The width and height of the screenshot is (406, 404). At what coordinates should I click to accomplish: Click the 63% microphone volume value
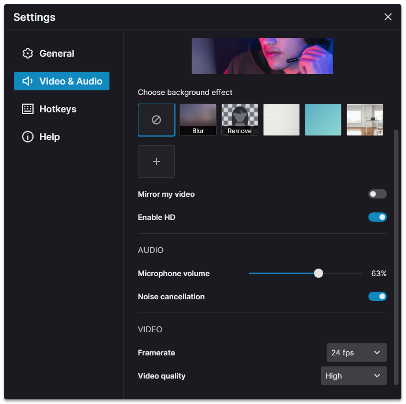[379, 273]
